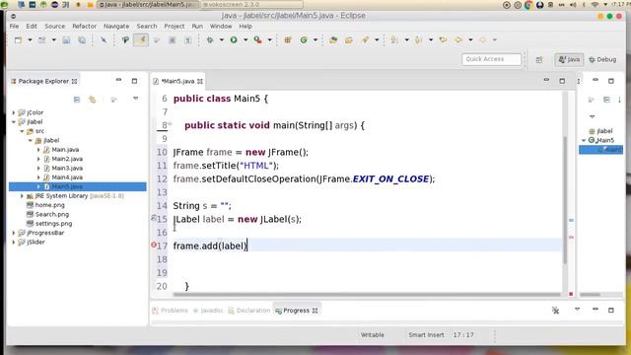This screenshot has height=355, width=631.
Task: Focus the Quick Access input field
Action: 491,59
